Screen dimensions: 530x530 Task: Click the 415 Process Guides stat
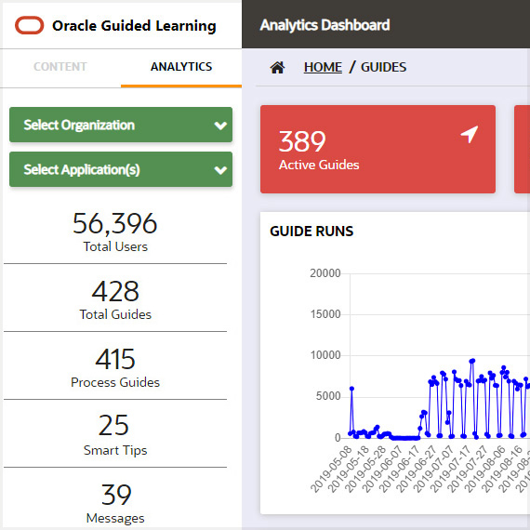(115, 368)
